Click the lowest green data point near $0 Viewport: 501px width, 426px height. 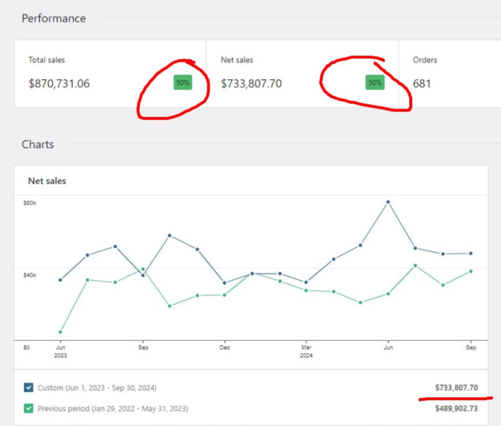click(61, 332)
